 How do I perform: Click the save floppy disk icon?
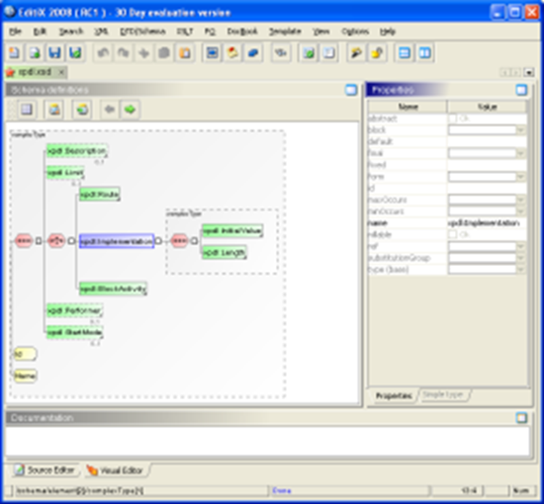coord(54,52)
